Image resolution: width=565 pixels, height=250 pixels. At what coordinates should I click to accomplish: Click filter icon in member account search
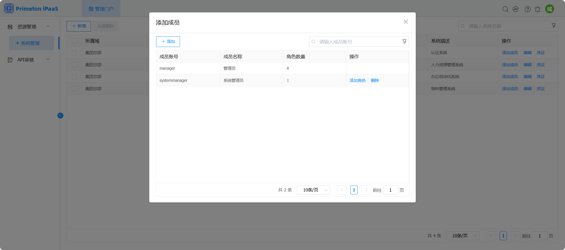point(404,42)
